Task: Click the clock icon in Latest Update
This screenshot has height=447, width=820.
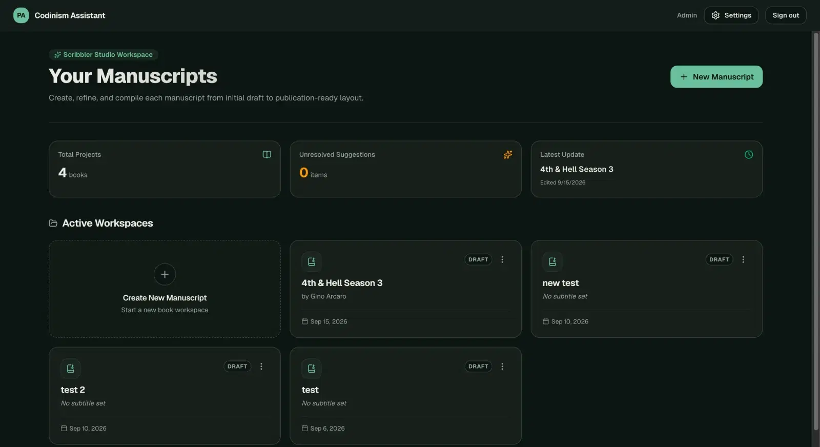Action: tap(749, 154)
